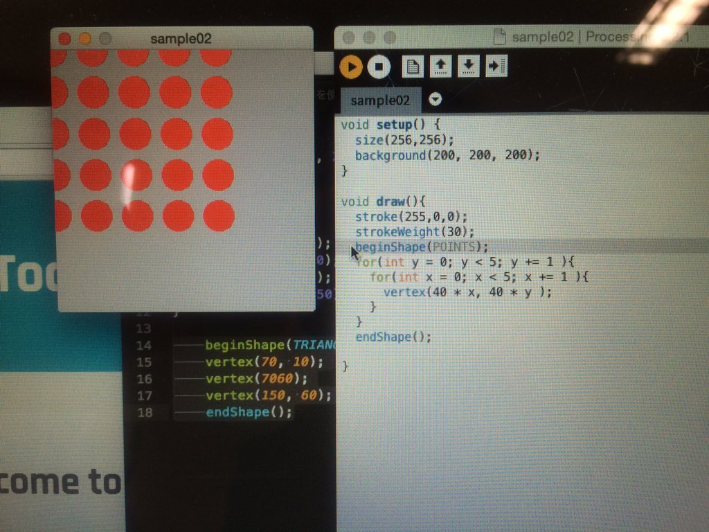Click line 16 vertex(7060); in background editor
The height and width of the screenshot is (532, 709).
256,379
